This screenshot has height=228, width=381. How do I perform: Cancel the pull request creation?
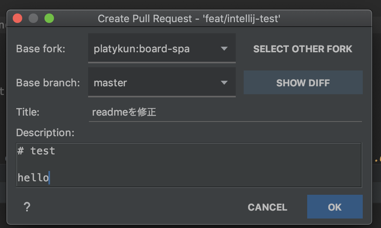click(x=267, y=207)
